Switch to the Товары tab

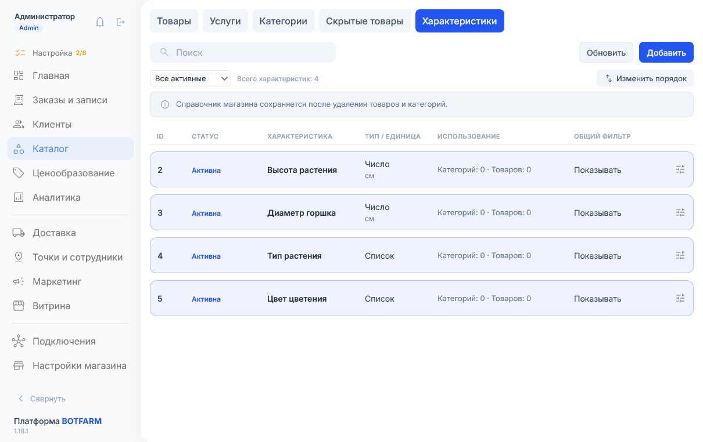pyautogui.click(x=174, y=21)
